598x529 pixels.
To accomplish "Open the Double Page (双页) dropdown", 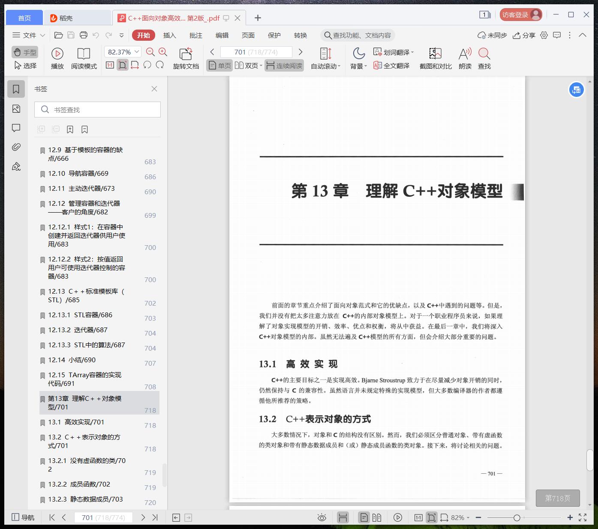I will (x=249, y=66).
